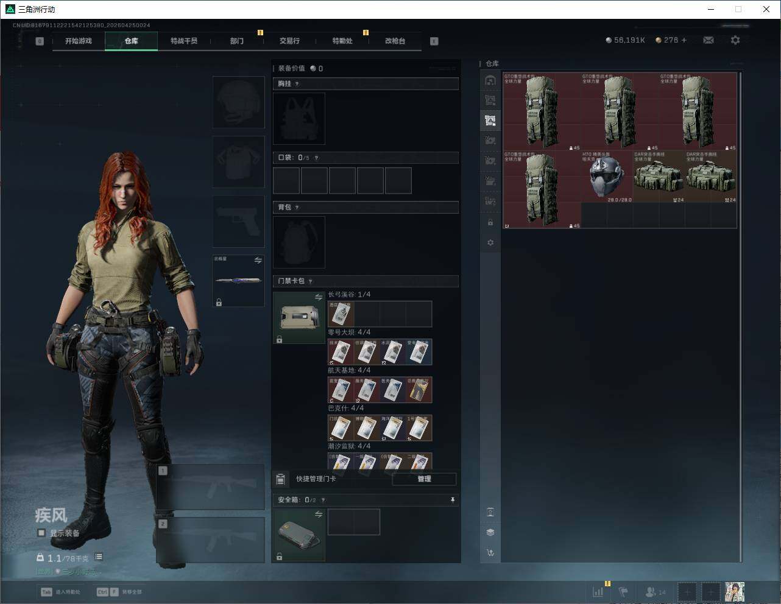Open the player avatar in the bottom bar
This screenshot has width=781, height=604.
(735, 592)
